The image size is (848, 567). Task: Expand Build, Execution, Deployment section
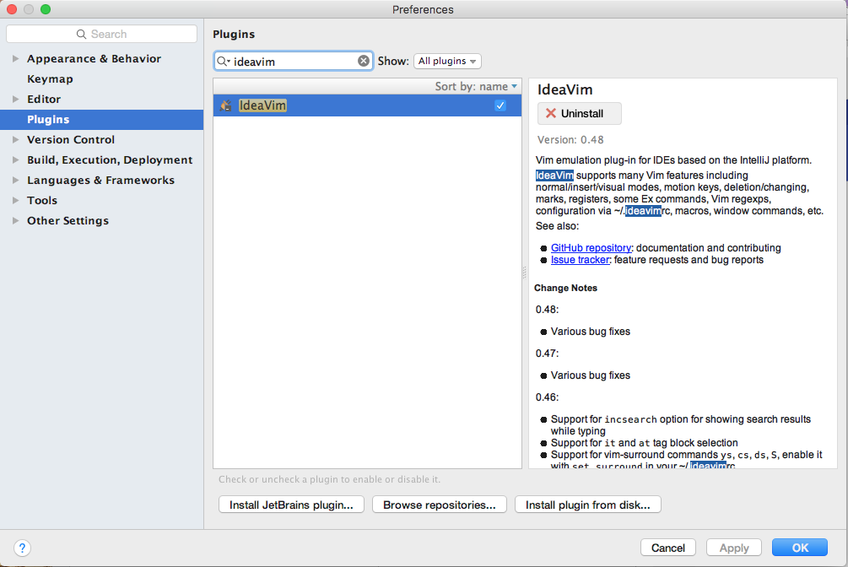pos(16,159)
